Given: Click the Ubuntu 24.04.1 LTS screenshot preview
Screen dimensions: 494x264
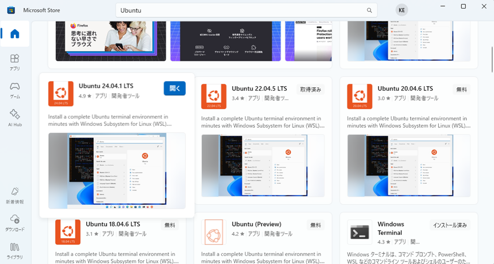Looking at the screenshot, I should pyautogui.click(x=117, y=171).
